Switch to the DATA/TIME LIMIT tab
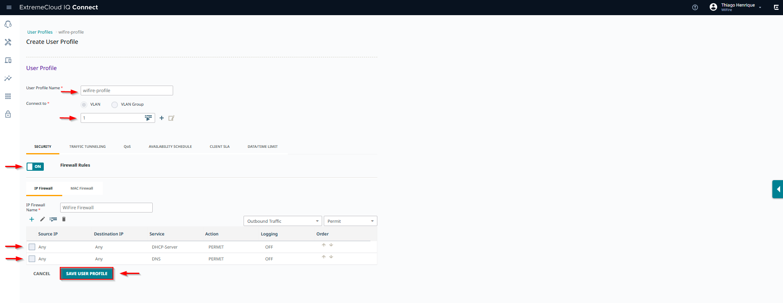Screen dimensions: 783x303 [x=263, y=147]
